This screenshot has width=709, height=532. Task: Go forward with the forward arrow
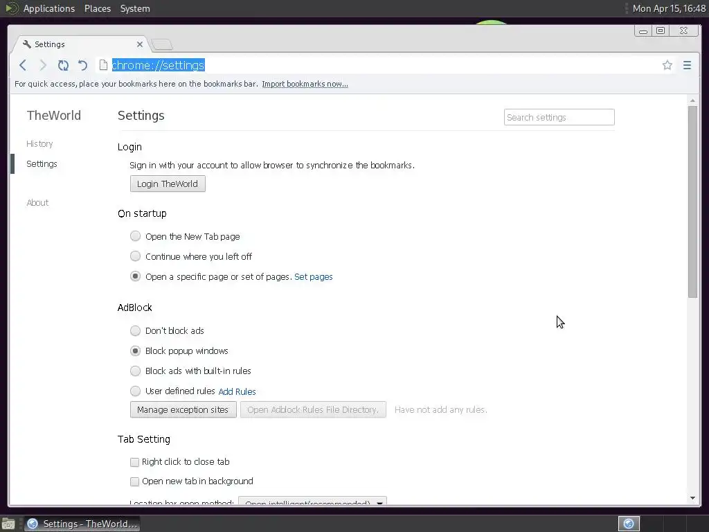(43, 65)
